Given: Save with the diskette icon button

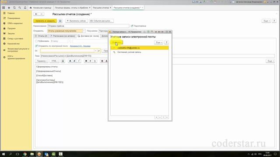Looking at the screenshot, I should click(x=60, y=21).
